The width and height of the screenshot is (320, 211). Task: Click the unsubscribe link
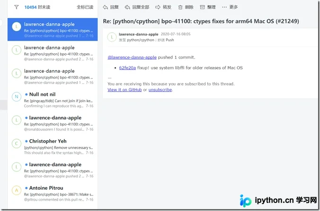[x=160, y=90]
